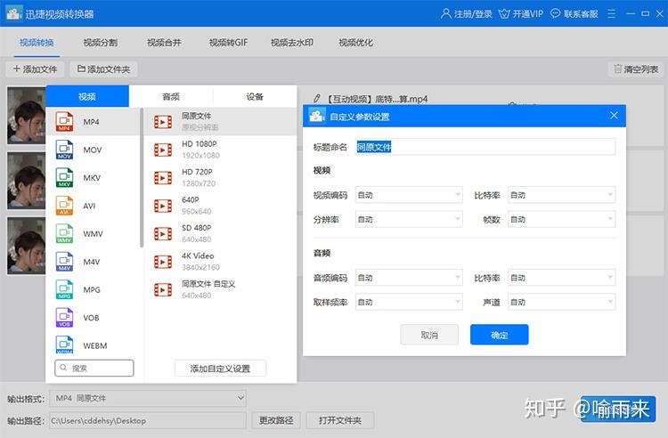Choose the MOV format icon
The height and width of the screenshot is (438, 668).
[64, 150]
